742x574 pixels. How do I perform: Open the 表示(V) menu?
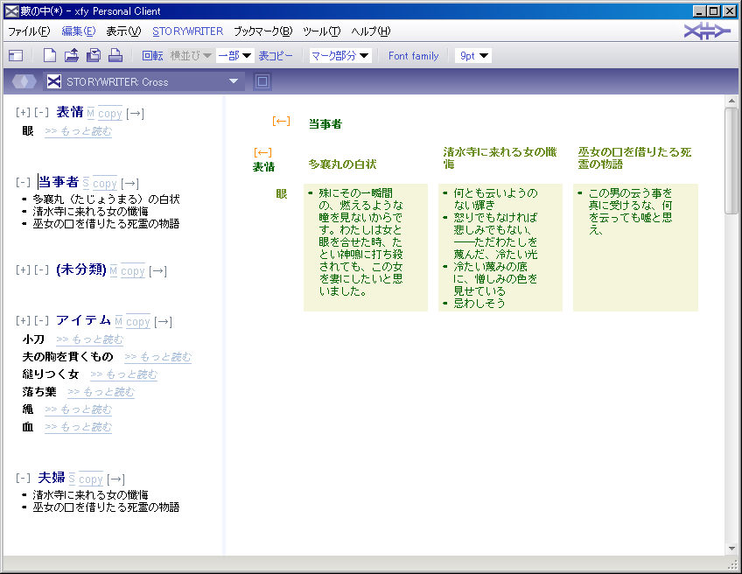pyautogui.click(x=123, y=31)
